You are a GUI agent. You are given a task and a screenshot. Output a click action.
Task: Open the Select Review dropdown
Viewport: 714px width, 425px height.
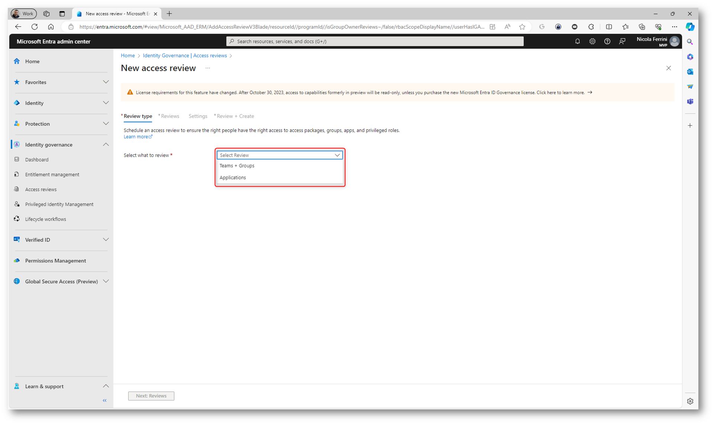pos(280,155)
